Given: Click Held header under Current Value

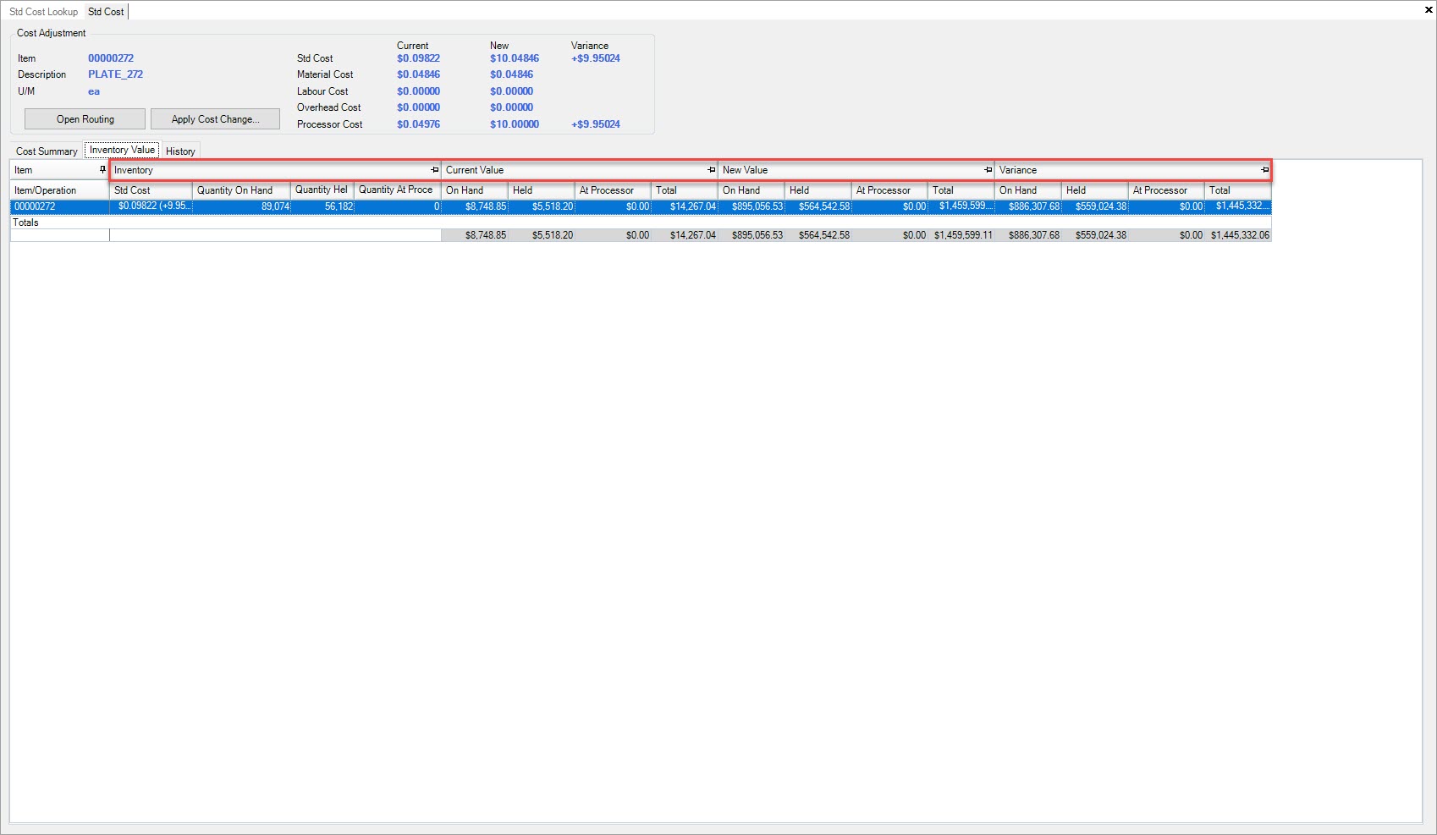Looking at the screenshot, I should [542, 190].
